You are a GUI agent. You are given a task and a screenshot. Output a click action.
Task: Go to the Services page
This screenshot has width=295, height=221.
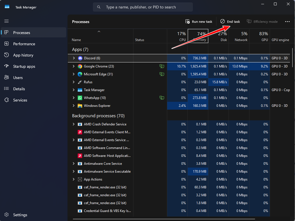(x=20, y=100)
